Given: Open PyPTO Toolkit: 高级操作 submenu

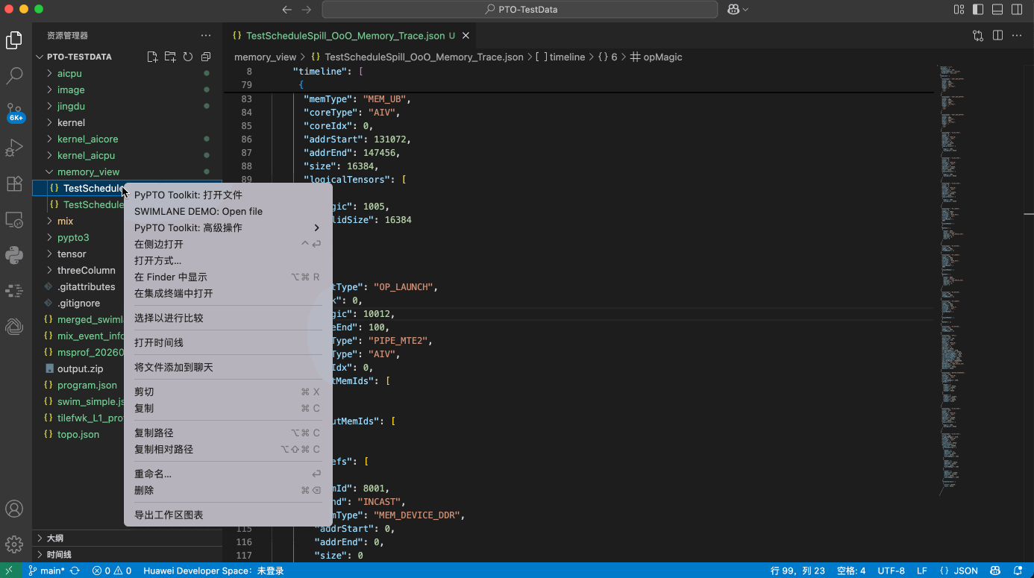Looking at the screenshot, I should click(228, 227).
